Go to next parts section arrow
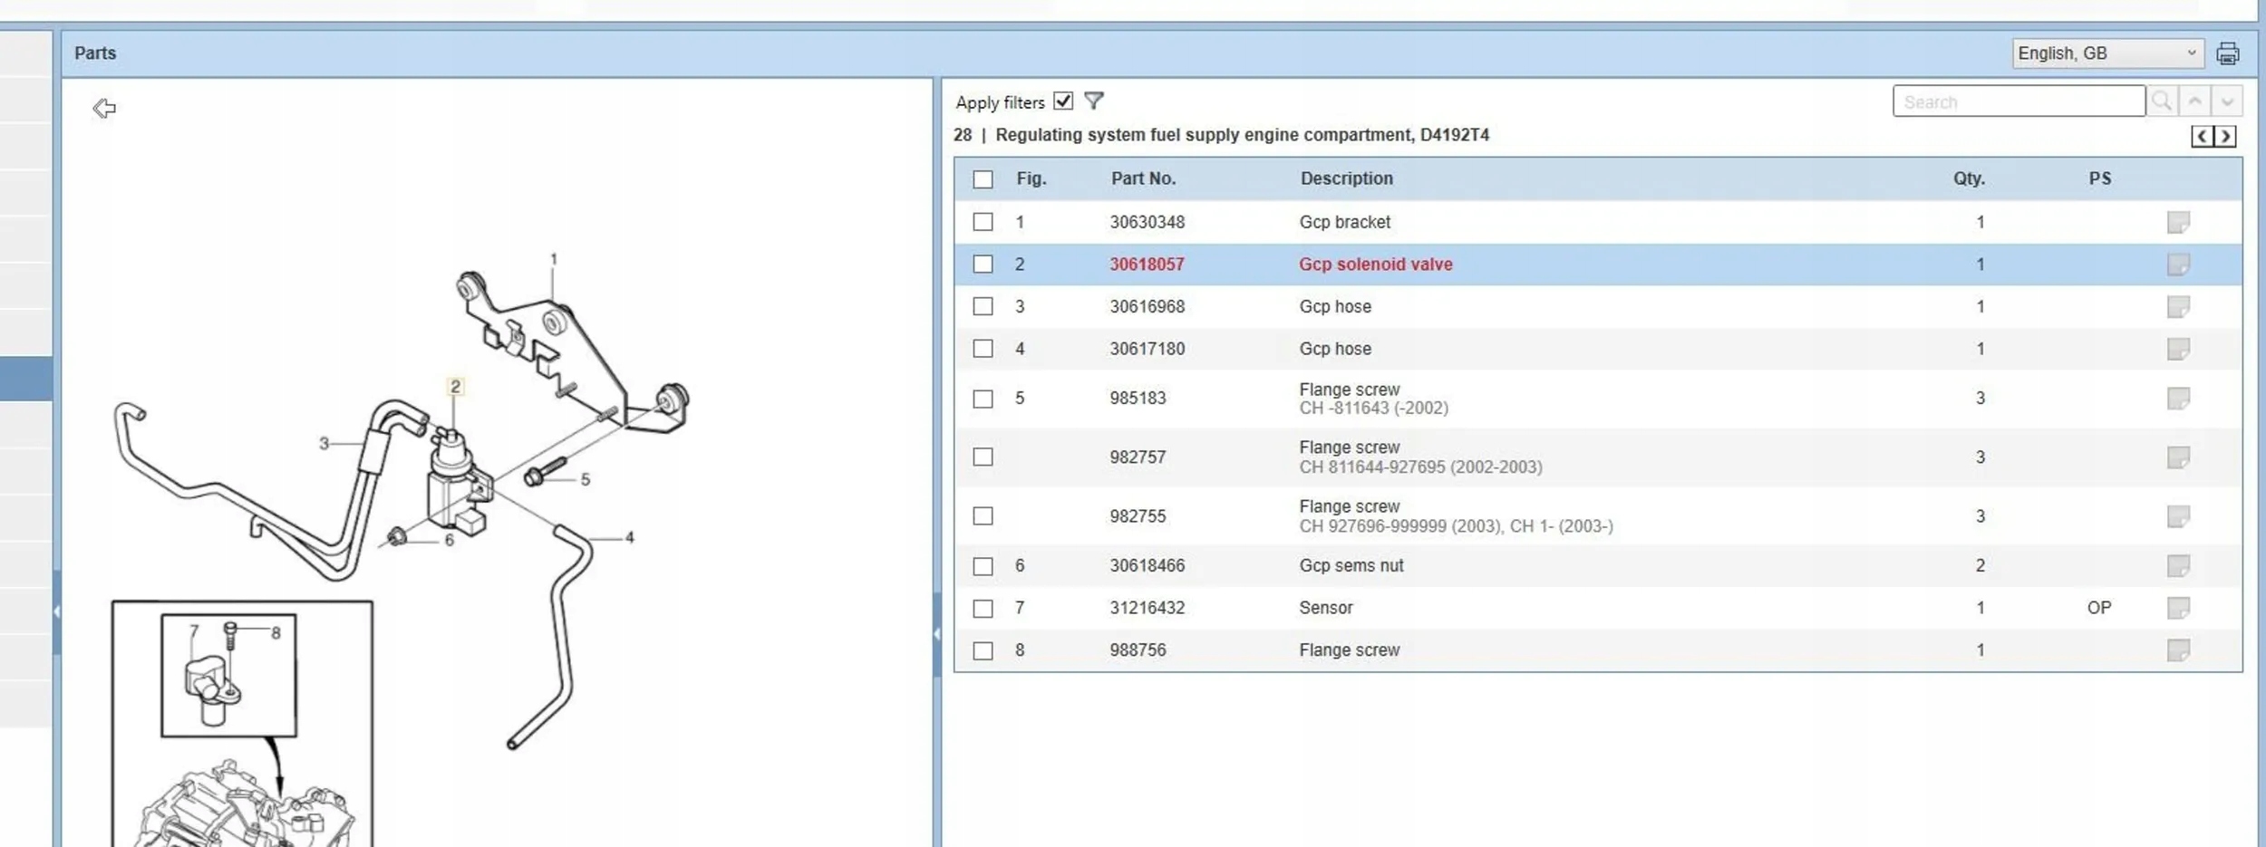 click(2225, 137)
